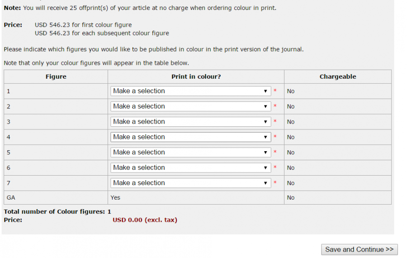Click the red asterisk beside Figure 7 dropdown
Viewport: 407px width, 258px height.
tap(275, 183)
